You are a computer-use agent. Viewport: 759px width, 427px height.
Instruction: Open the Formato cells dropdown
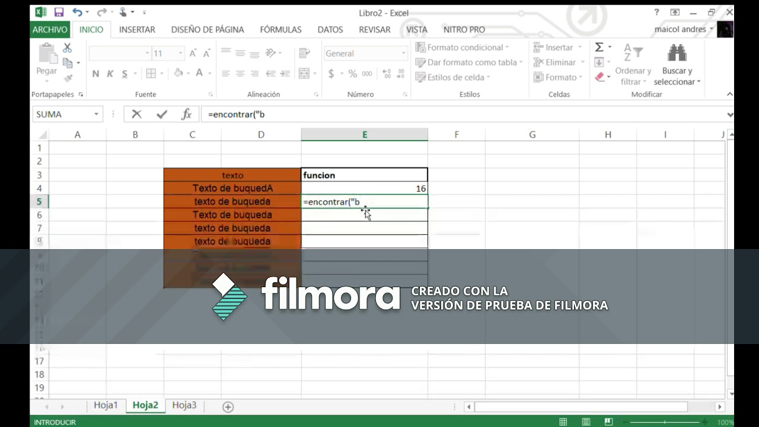tap(558, 77)
